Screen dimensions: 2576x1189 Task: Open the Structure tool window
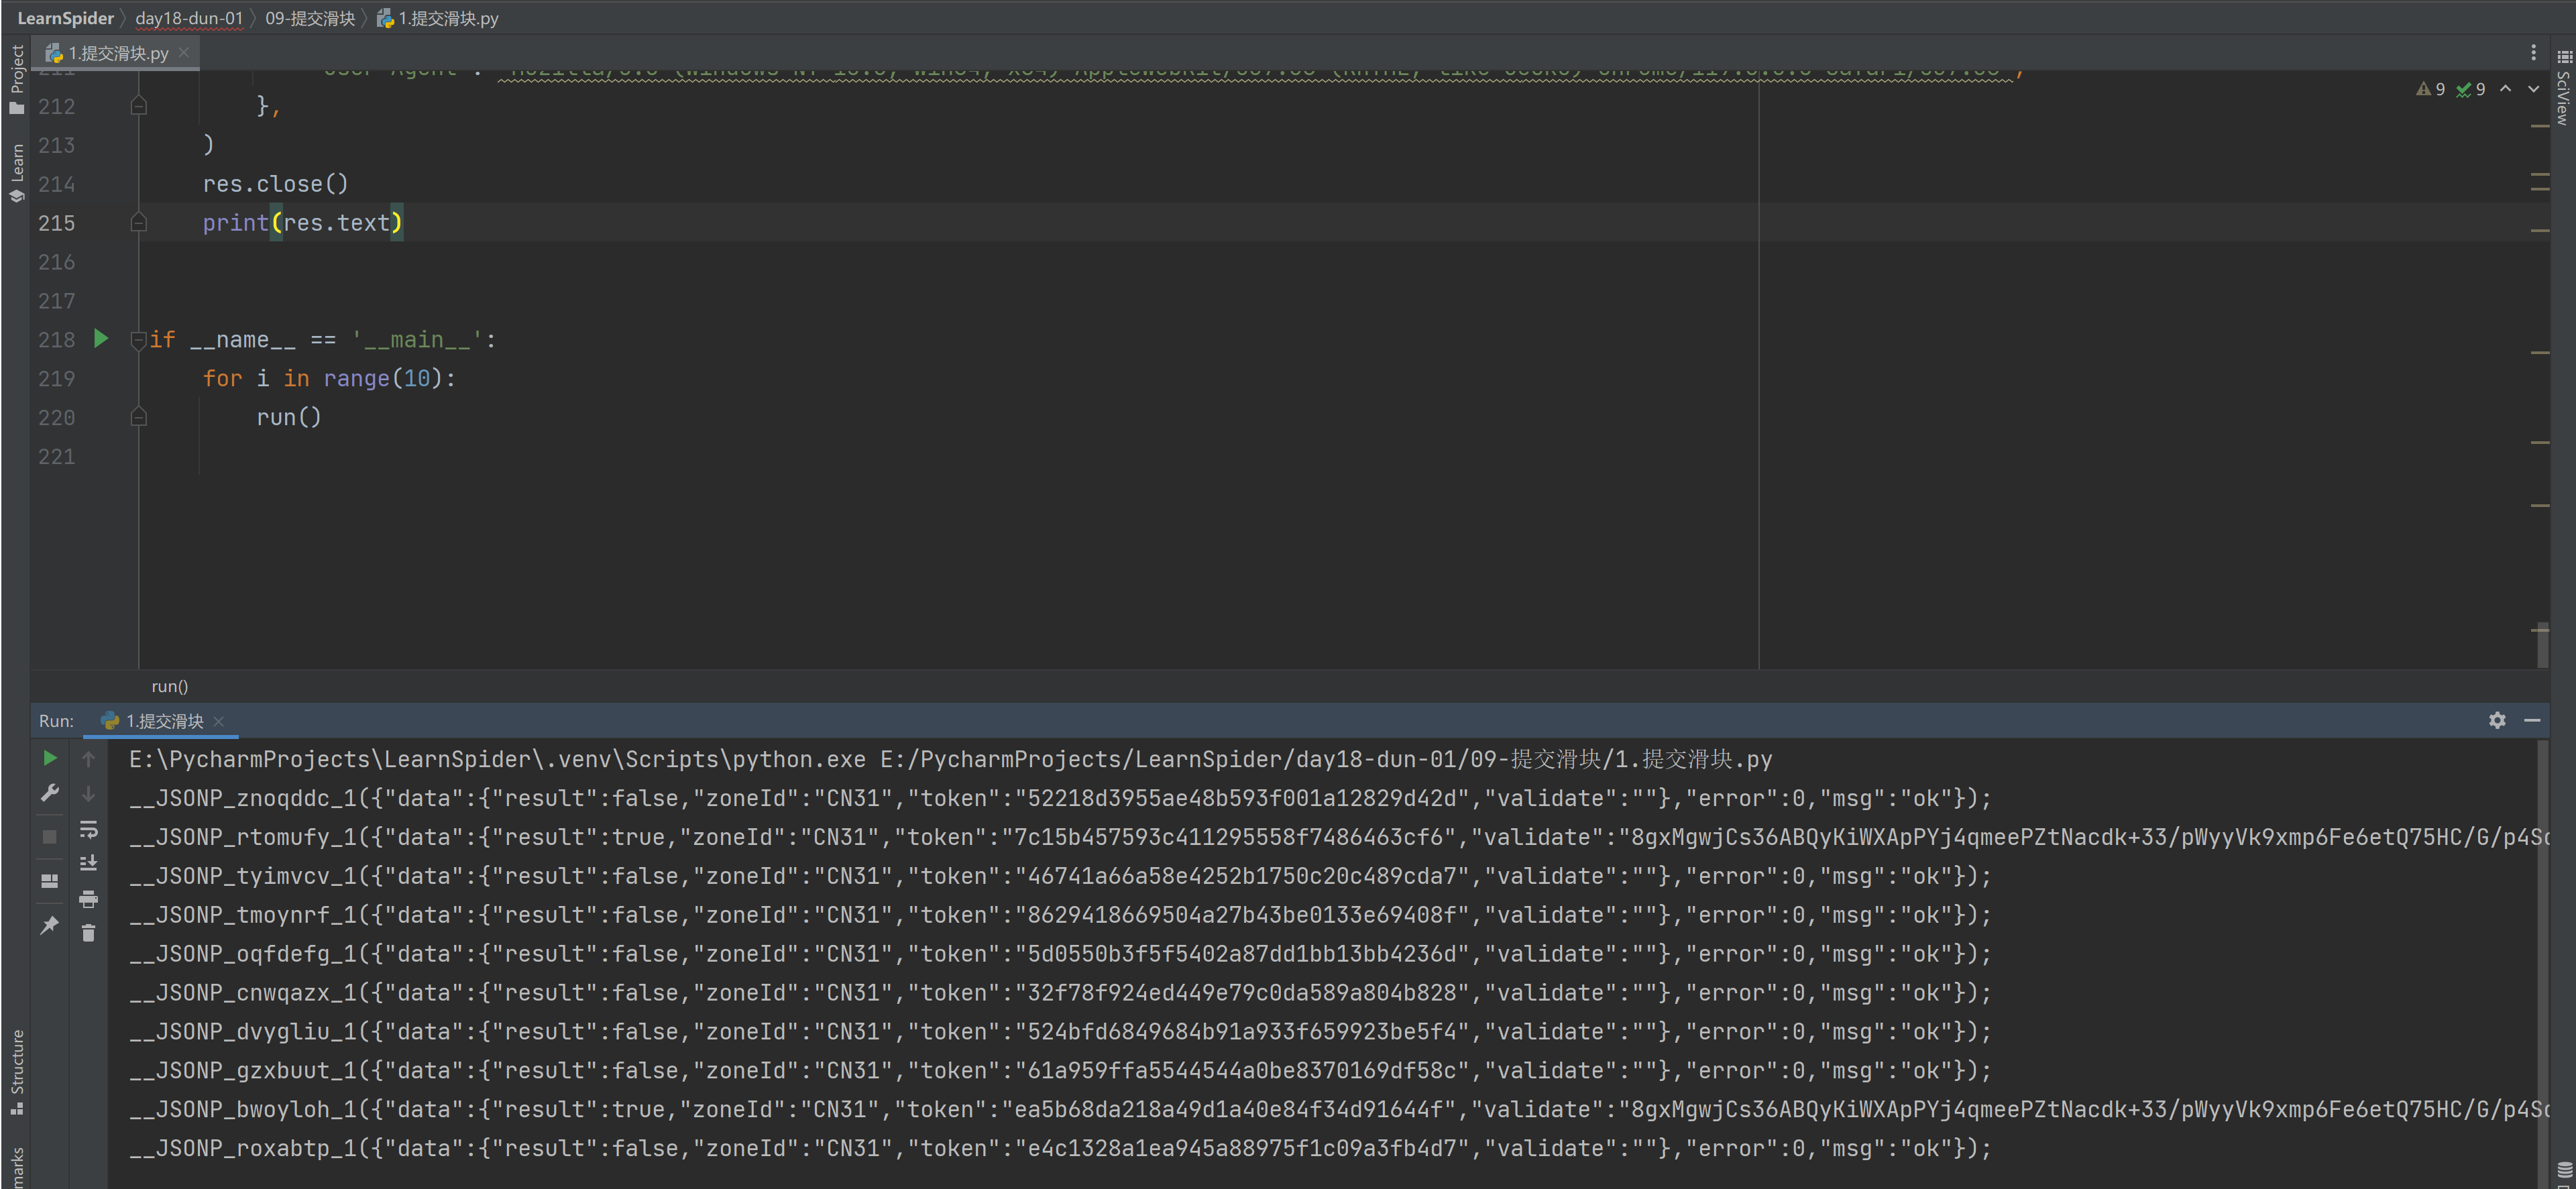pyautogui.click(x=16, y=1072)
